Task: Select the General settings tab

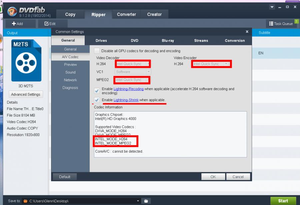Action: (x=68, y=40)
